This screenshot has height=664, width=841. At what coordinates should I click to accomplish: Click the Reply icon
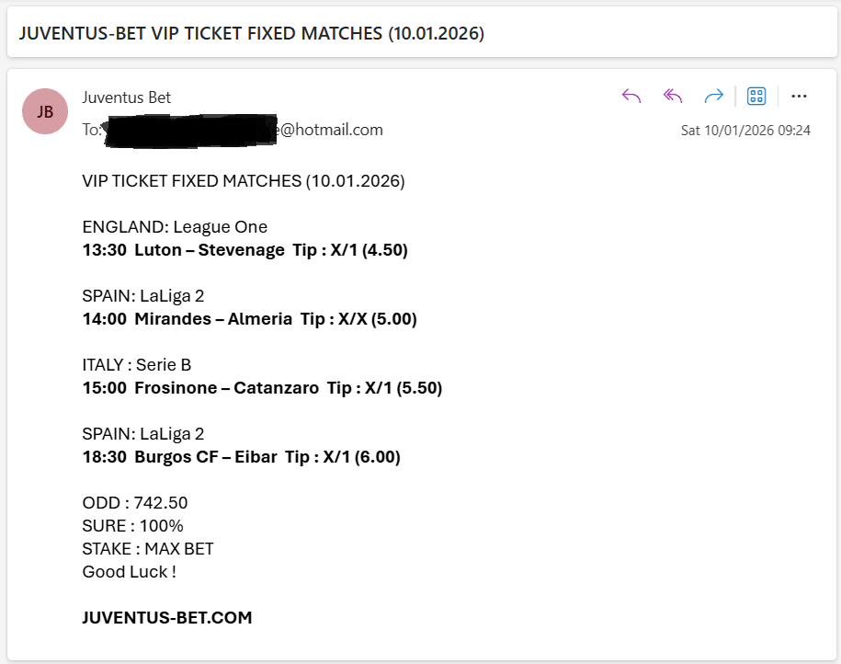(631, 95)
